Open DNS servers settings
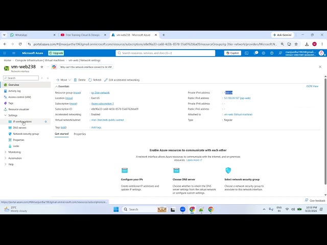This screenshot has width=327, height=245. point(19,128)
